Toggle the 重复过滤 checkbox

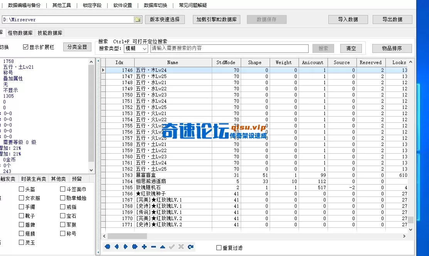(218, 248)
